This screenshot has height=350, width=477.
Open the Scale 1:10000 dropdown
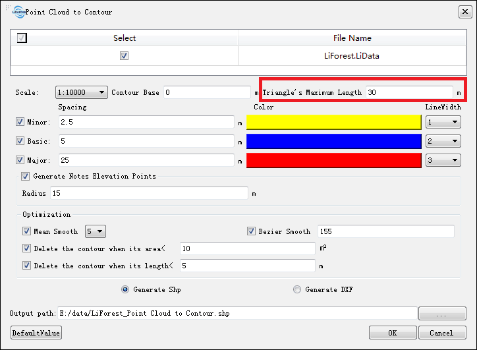pos(82,92)
